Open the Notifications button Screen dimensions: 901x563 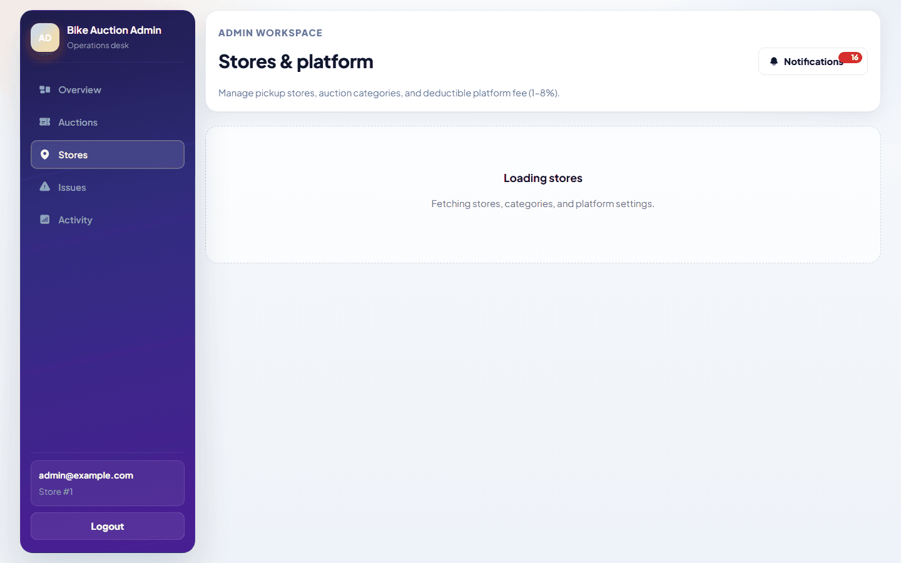(813, 61)
